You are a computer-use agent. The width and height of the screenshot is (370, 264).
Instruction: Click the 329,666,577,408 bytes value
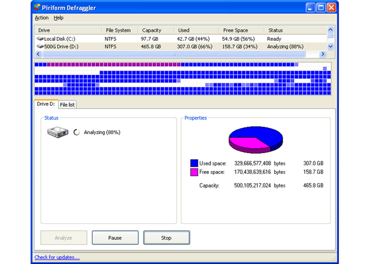(260, 163)
